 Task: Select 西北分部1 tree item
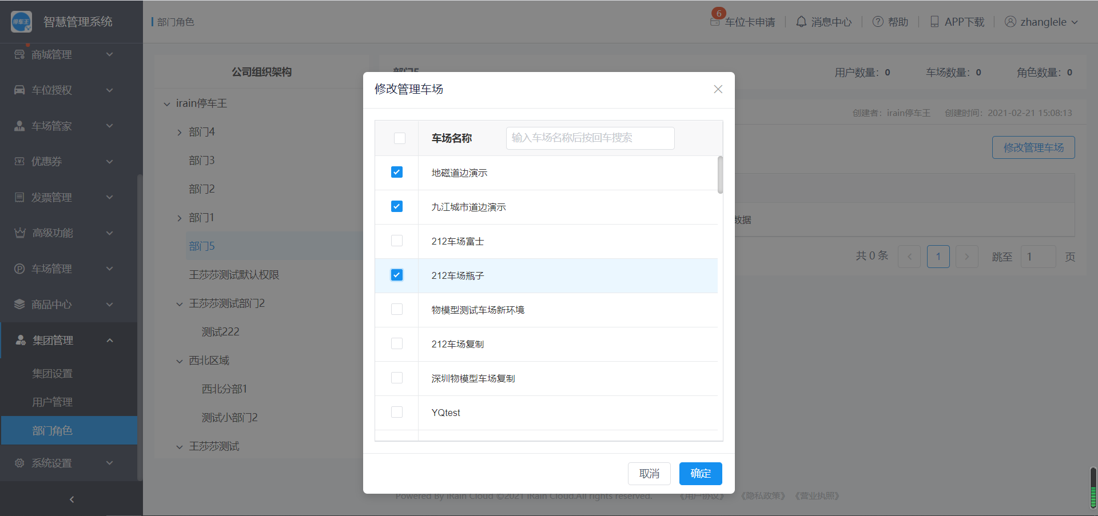click(224, 389)
